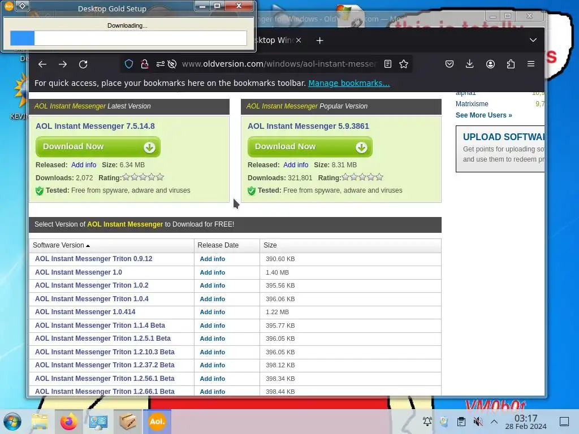Download AOL Instant Messenger 7.5.14.8 now
This screenshot has width=579, height=434.
(x=98, y=146)
